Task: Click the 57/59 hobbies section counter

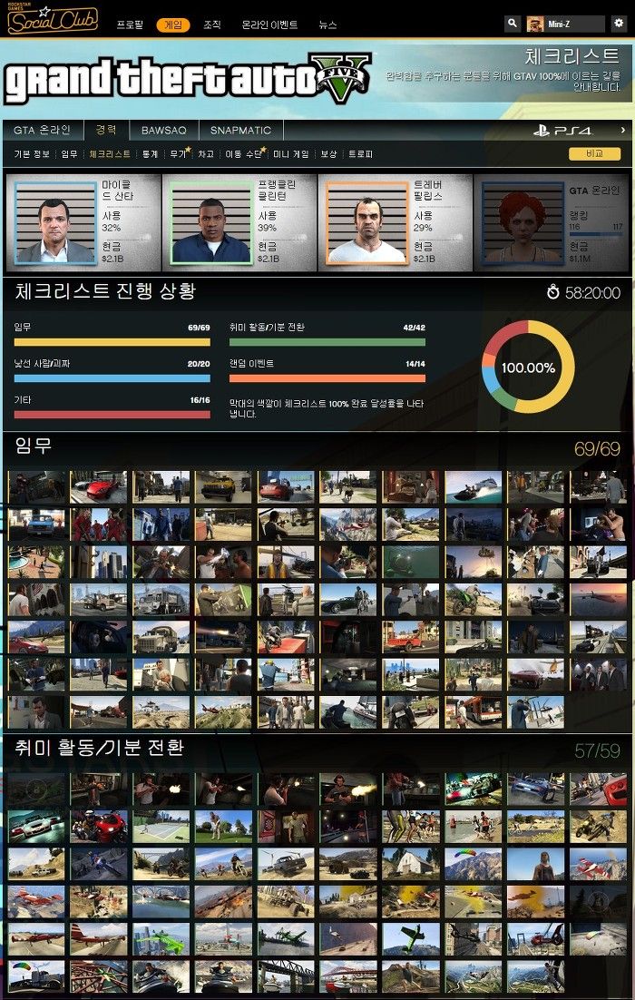Action: coord(597,750)
